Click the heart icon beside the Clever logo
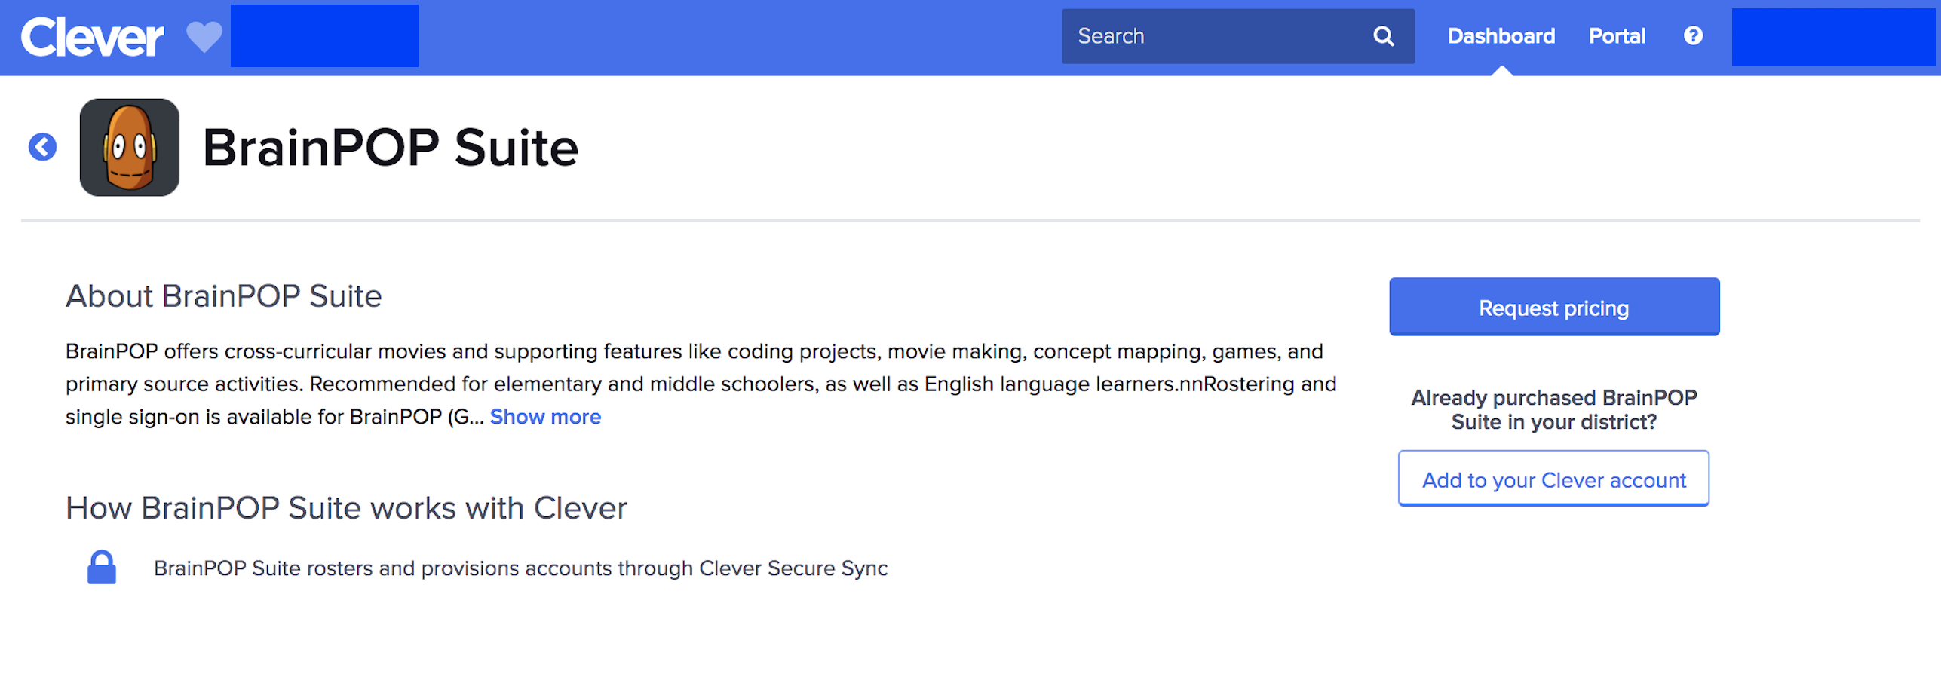Image resolution: width=1941 pixels, height=695 pixels. (x=204, y=37)
